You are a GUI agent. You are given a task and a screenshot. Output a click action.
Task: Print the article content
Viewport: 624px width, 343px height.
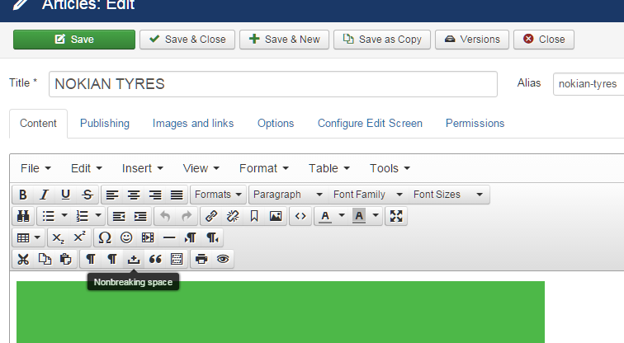click(201, 259)
